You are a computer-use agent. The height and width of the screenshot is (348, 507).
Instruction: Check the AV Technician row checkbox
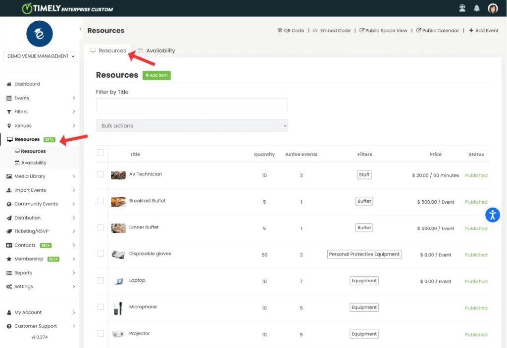[101, 174]
